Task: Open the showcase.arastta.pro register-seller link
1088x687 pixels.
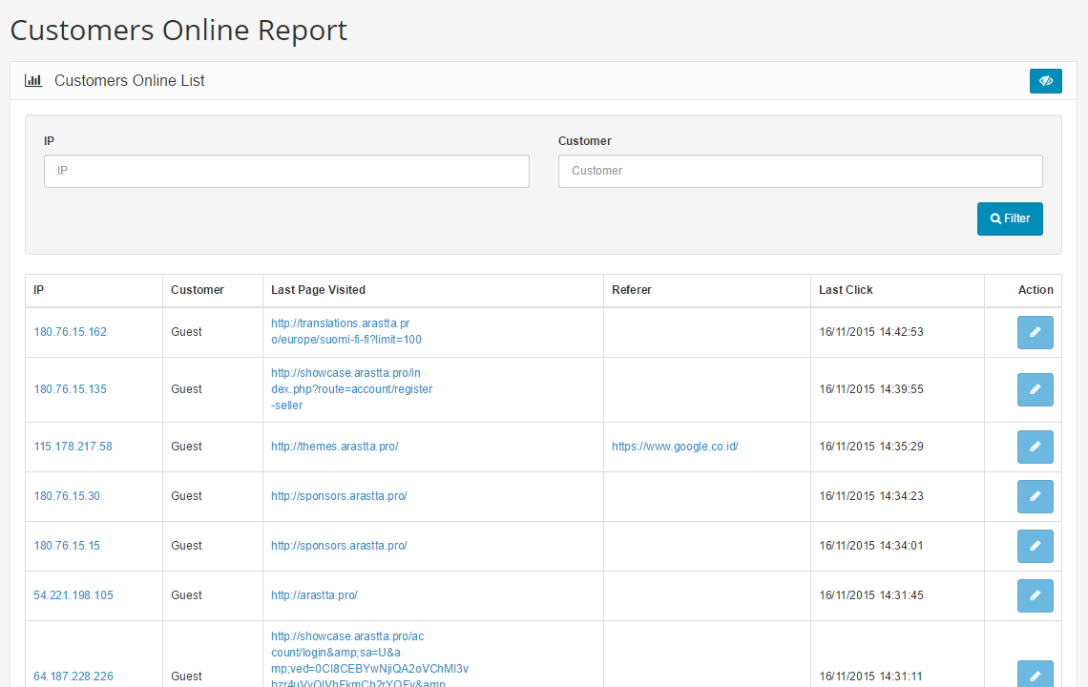Action: tap(351, 389)
